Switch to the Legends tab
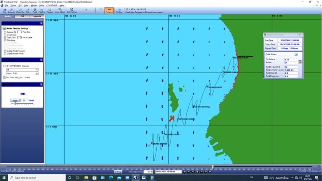 click(x=37, y=17)
